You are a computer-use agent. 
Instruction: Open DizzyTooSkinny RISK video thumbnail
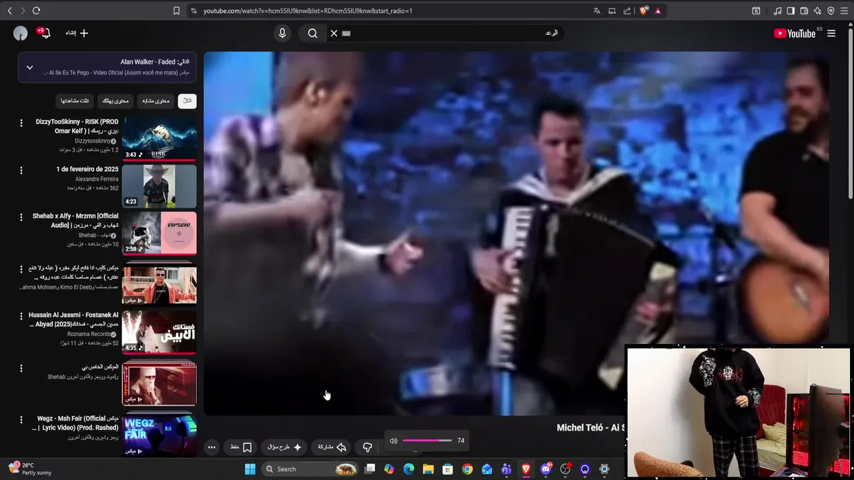point(159,139)
